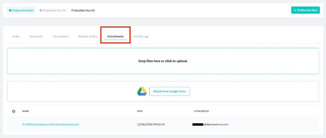Open OutOfStockComponentsForAutoAssembly.pdf attachment
The image size is (326, 138).
51,124
